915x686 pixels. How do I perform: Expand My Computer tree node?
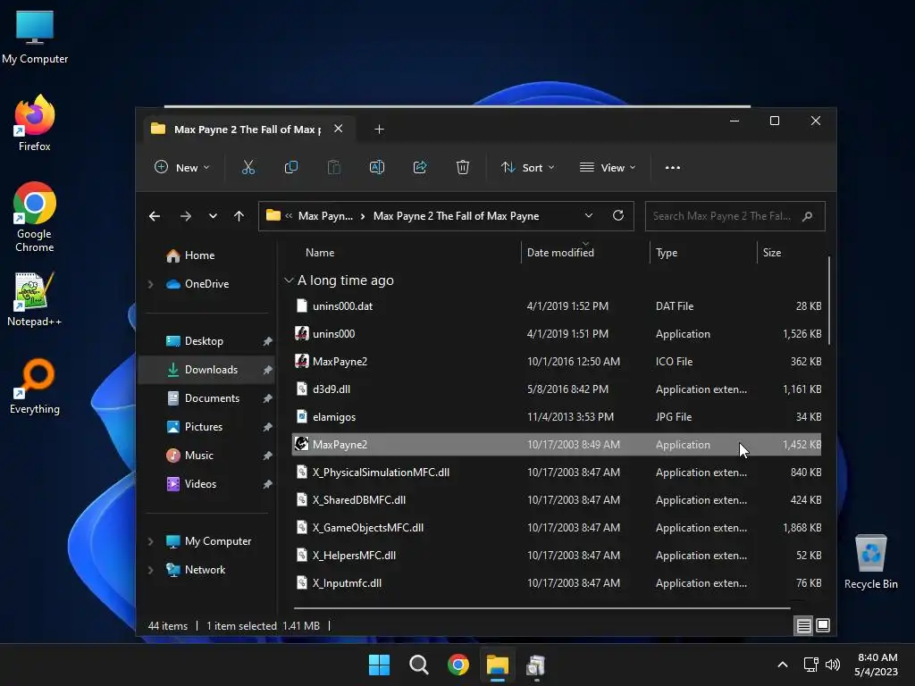[x=150, y=541]
